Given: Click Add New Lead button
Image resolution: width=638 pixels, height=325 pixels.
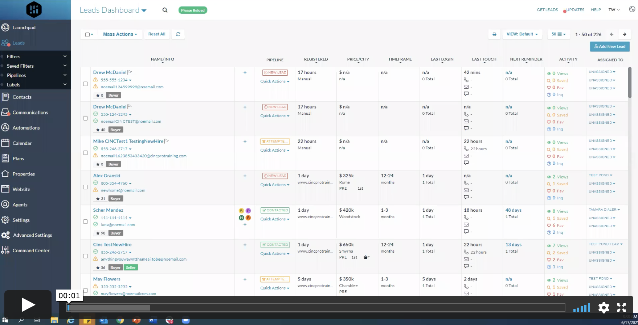Looking at the screenshot, I should click(x=610, y=46).
